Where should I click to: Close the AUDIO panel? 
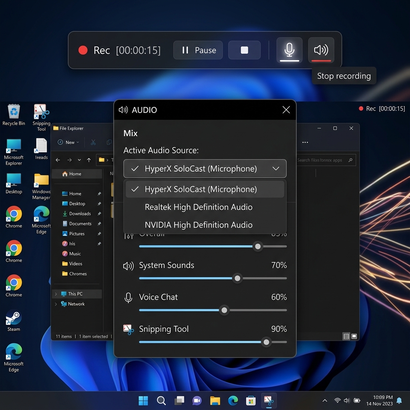click(286, 110)
